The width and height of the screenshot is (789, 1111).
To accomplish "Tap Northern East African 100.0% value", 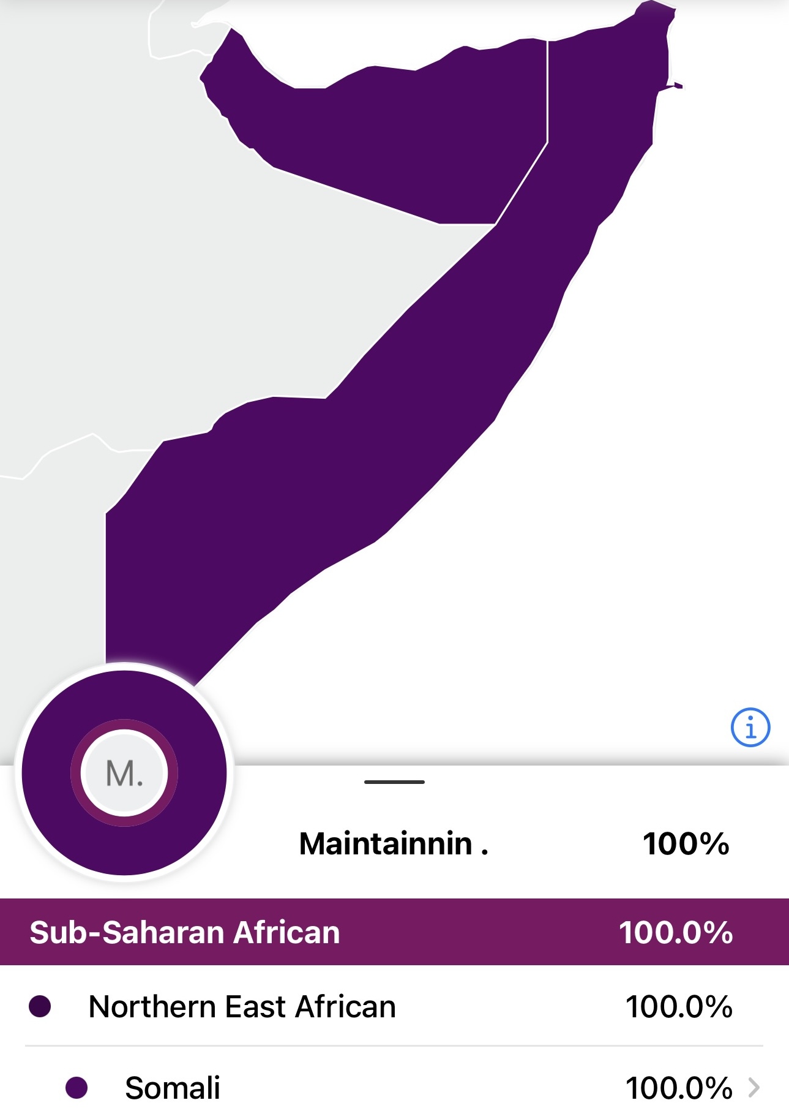I will click(678, 1006).
